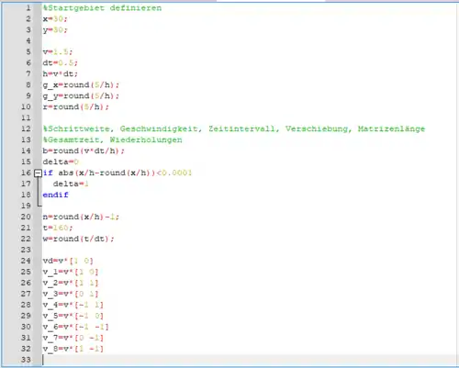The height and width of the screenshot is (368, 459).
Task: Click the x=30 assignment line
Action: 55,19
